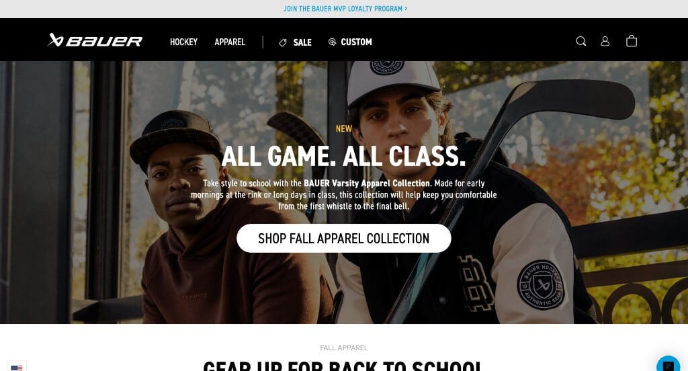Screen dimensions: 688x371
Task: Select the SALE menu text
Action: [302, 42]
